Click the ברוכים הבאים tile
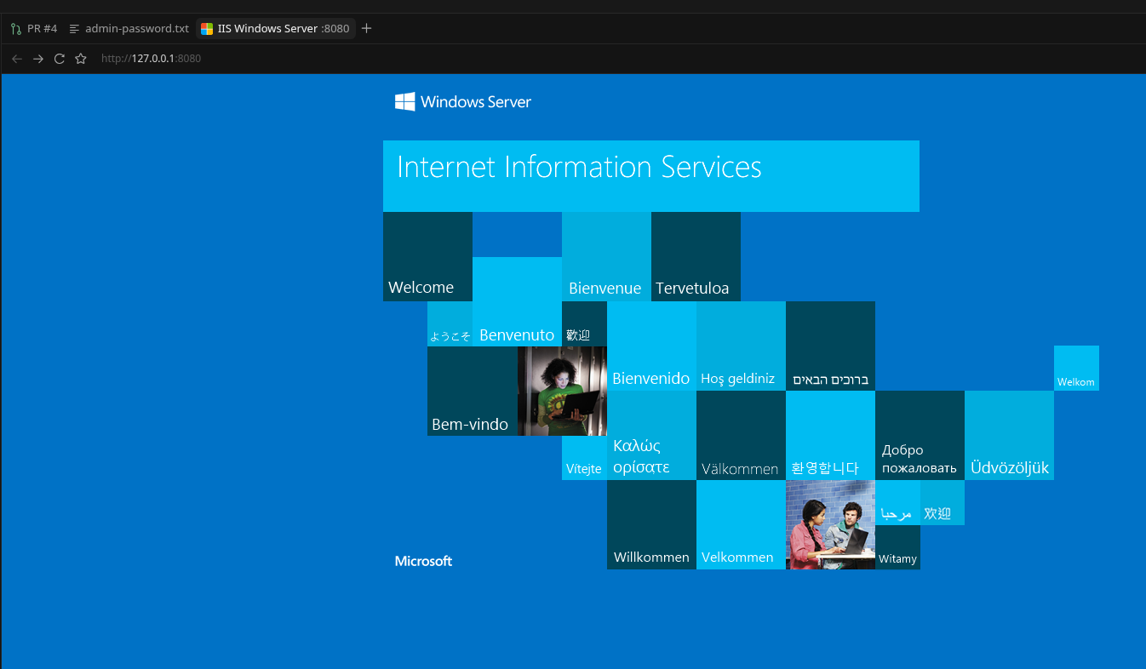The height and width of the screenshot is (669, 1146). click(830, 346)
